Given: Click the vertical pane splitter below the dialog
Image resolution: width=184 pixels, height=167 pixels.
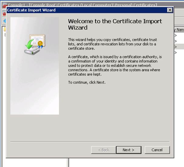Looking at the screenshot, I should (x=68, y=162).
